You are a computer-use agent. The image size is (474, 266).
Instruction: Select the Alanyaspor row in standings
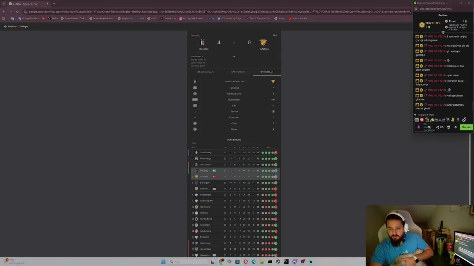click(x=234, y=207)
